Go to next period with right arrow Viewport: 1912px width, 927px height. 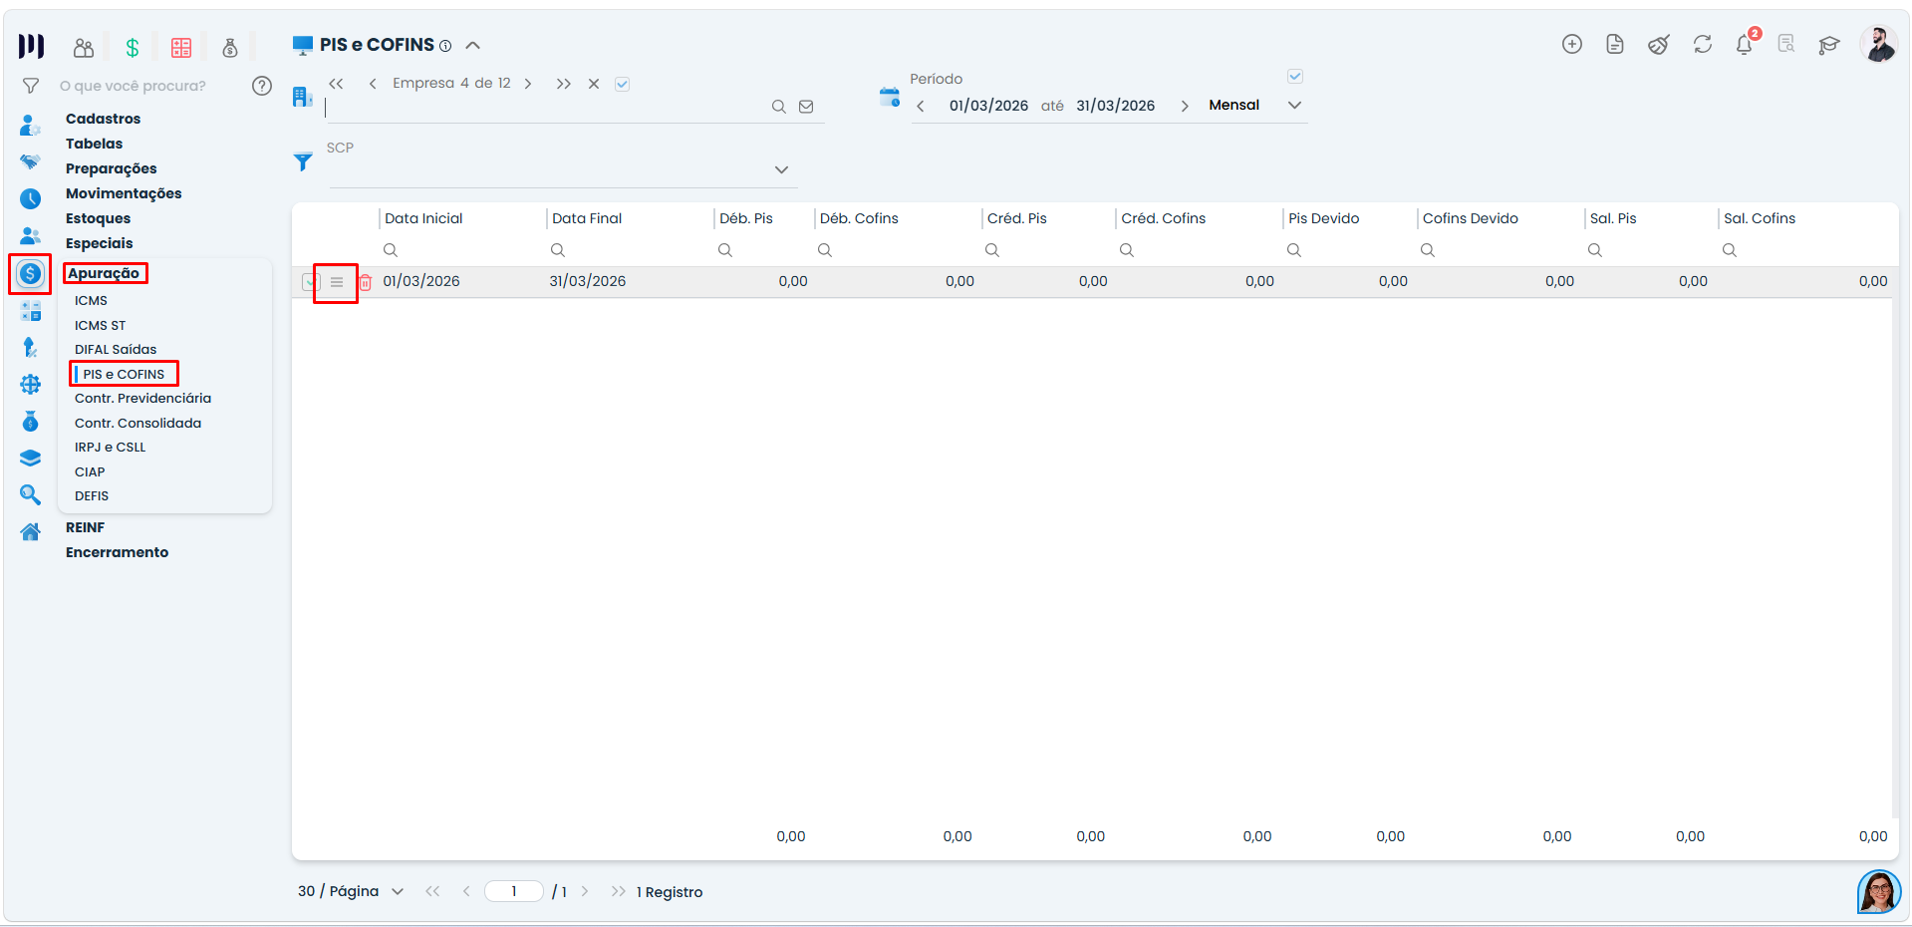tap(1185, 106)
